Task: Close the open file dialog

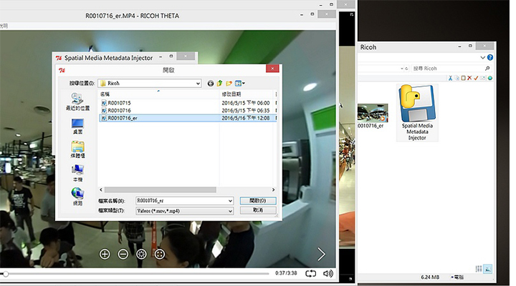Action: [x=272, y=69]
